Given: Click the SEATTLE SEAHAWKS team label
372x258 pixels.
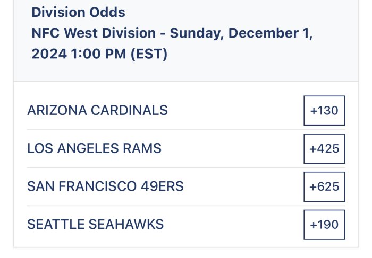Looking at the screenshot, I should click(x=95, y=224).
